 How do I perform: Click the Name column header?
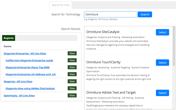click(7, 46)
